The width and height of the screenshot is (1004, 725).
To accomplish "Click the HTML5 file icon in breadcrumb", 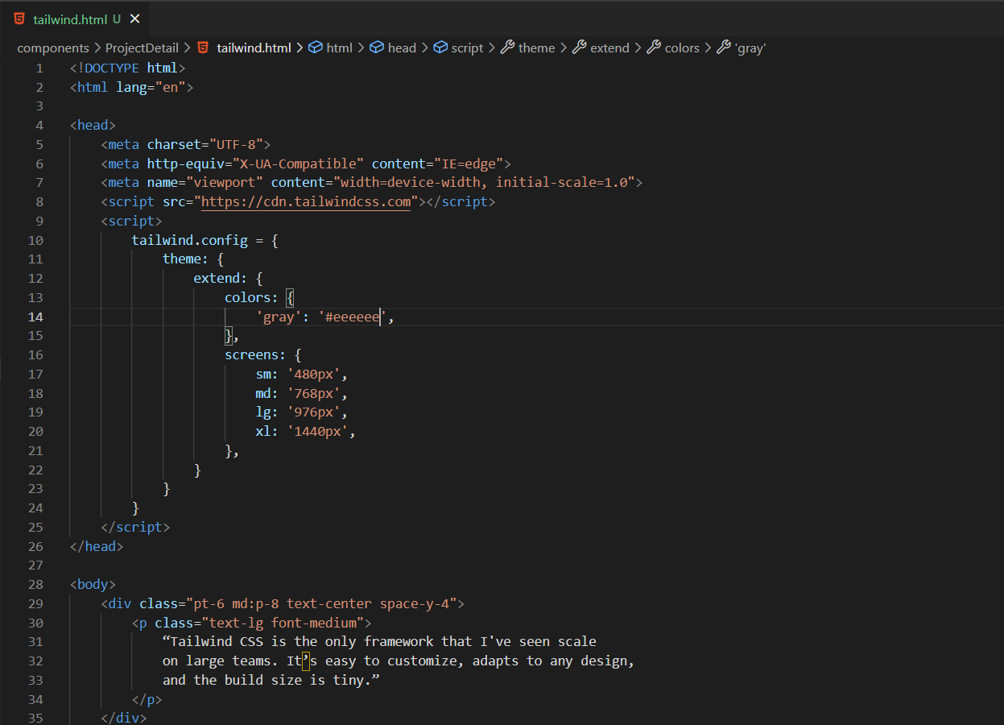I will coord(204,48).
